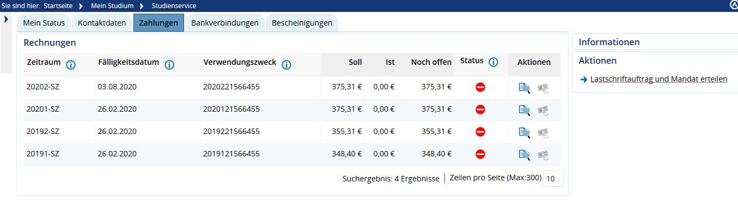Open the Bankverbindungen tab

(x=225, y=23)
